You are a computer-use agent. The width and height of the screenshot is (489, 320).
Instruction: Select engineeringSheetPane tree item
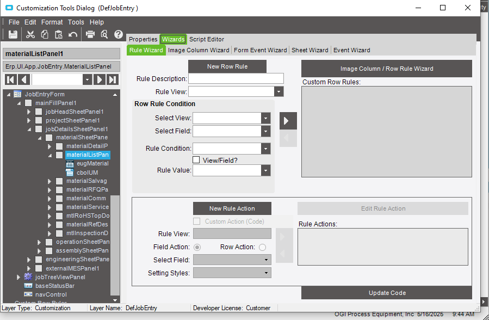point(78,259)
